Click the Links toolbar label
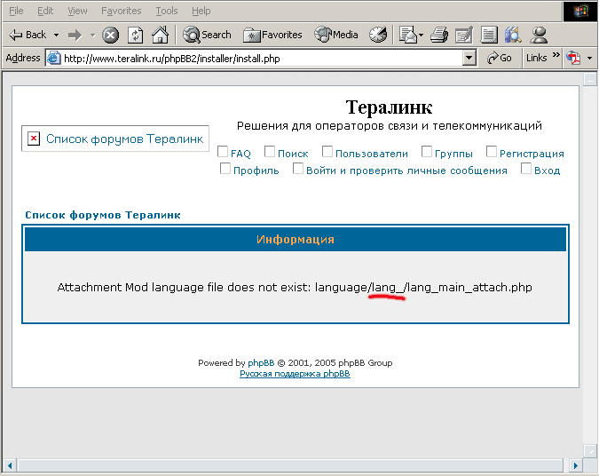Viewport: 599px width, 476px height. tap(536, 58)
